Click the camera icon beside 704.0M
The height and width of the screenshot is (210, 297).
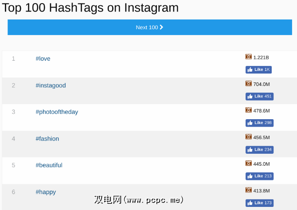[249, 83]
